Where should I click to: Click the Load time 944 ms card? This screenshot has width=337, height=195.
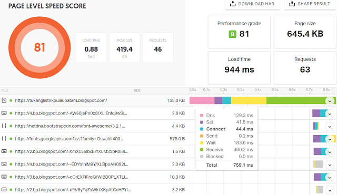[239, 68]
